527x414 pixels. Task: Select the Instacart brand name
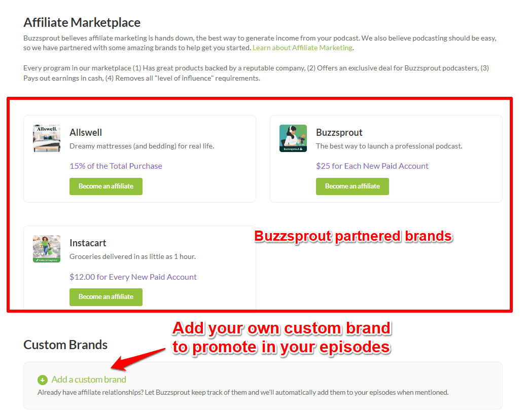tap(88, 243)
